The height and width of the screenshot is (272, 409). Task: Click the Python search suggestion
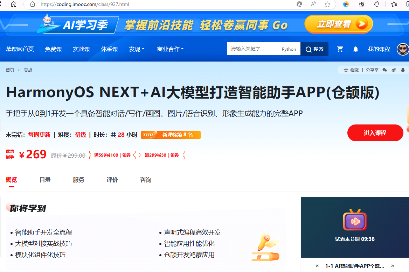click(x=289, y=49)
